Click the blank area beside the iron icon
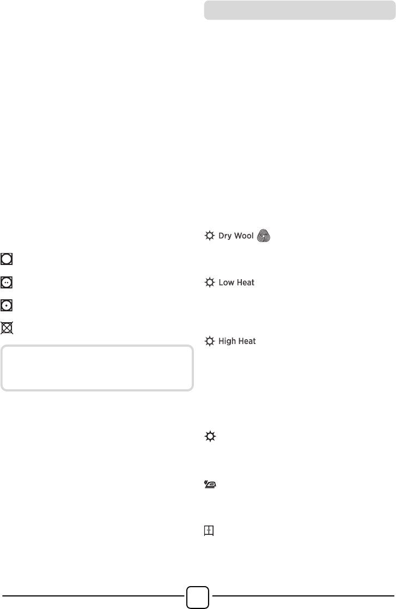This screenshot has height=609, width=396. tap(302, 484)
